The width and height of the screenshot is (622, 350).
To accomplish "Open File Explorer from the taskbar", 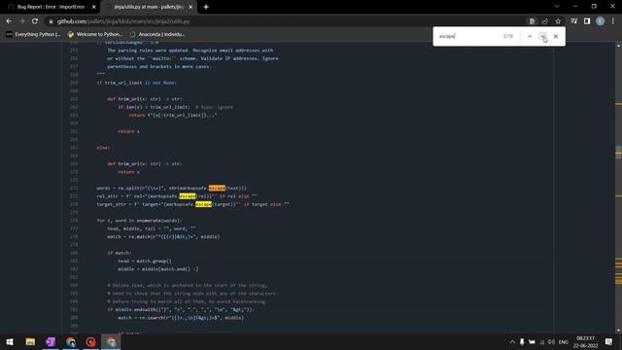I will (x=30, y=341).
